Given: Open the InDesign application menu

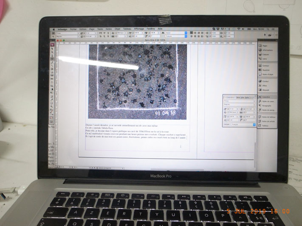Looking at the screenshot, I should (x=62, y=29).
